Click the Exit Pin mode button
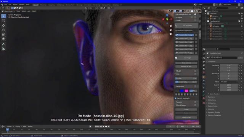Screen dimensions: 244x137 [x=186, y=25]
